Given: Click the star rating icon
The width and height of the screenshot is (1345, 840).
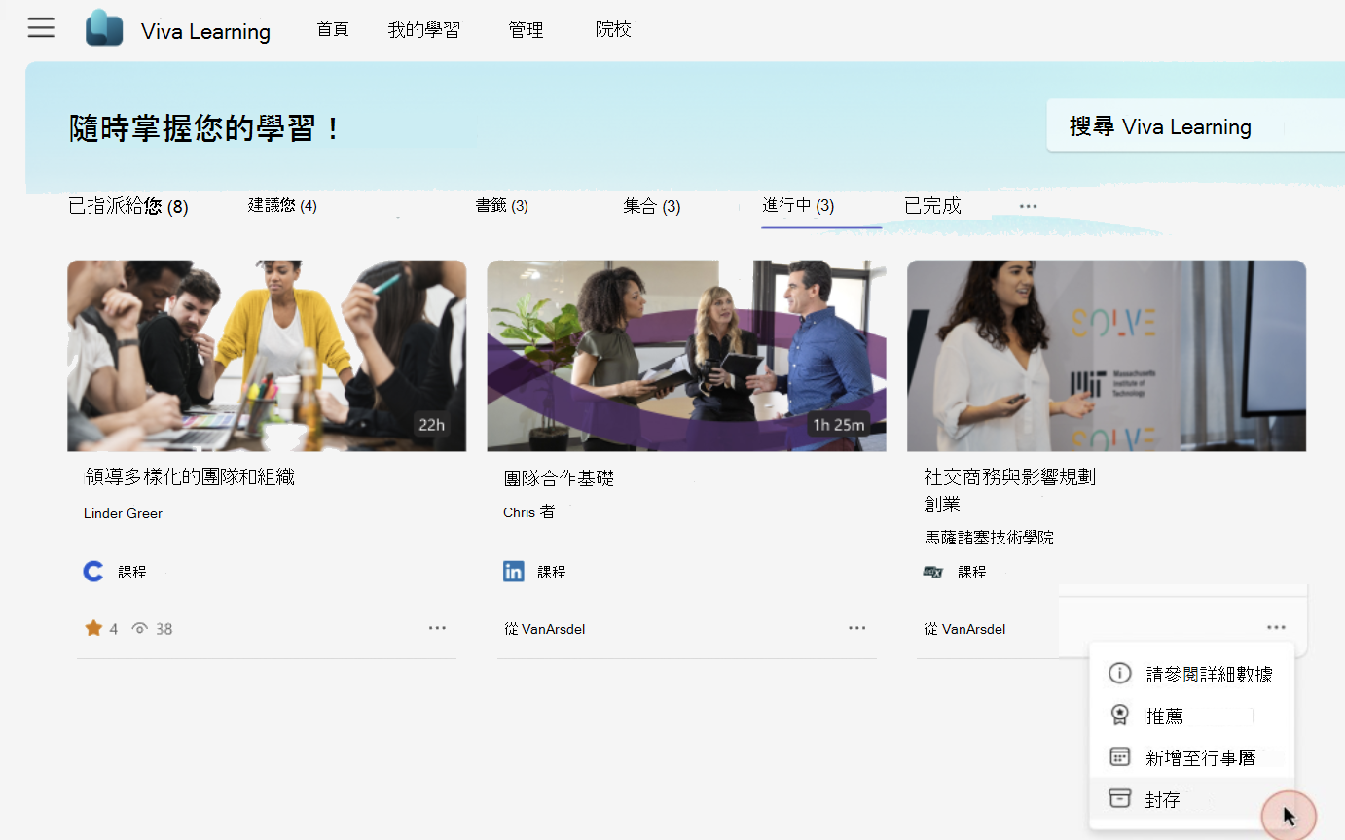Looking at the screenshot, I should 93,628.
